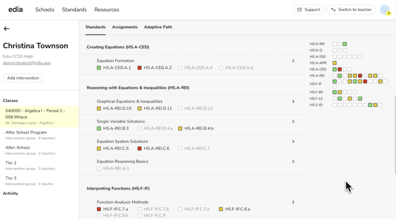Select the empty HS.A-REI.A.1 box

point(99,168)
